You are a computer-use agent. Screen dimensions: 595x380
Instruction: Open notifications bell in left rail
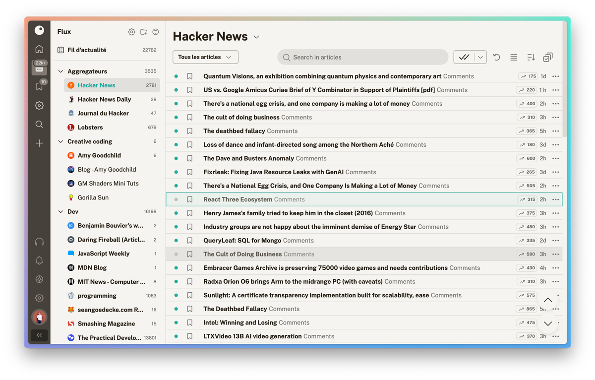click(39, 260)
